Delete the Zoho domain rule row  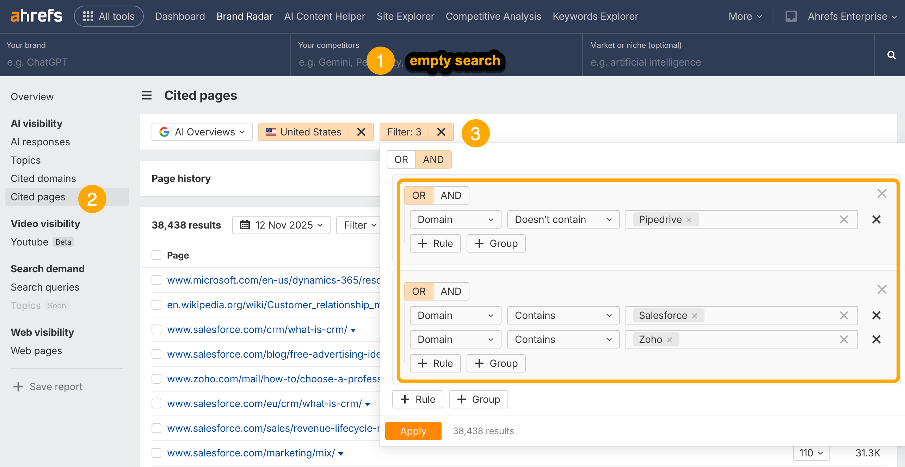tap(876, 339)
